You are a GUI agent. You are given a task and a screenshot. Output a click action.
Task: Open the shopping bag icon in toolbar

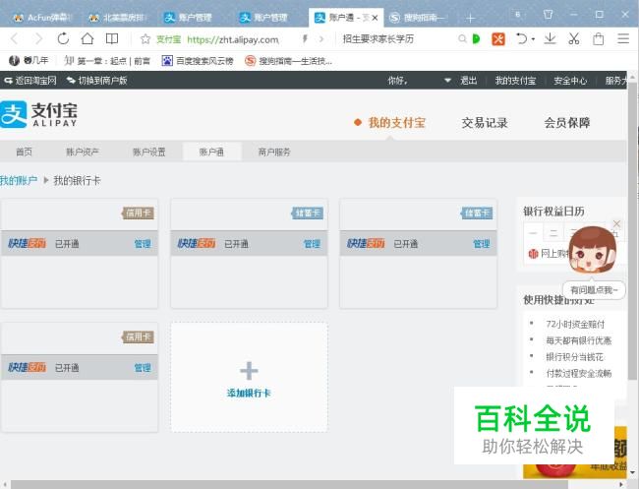[599, 39]
